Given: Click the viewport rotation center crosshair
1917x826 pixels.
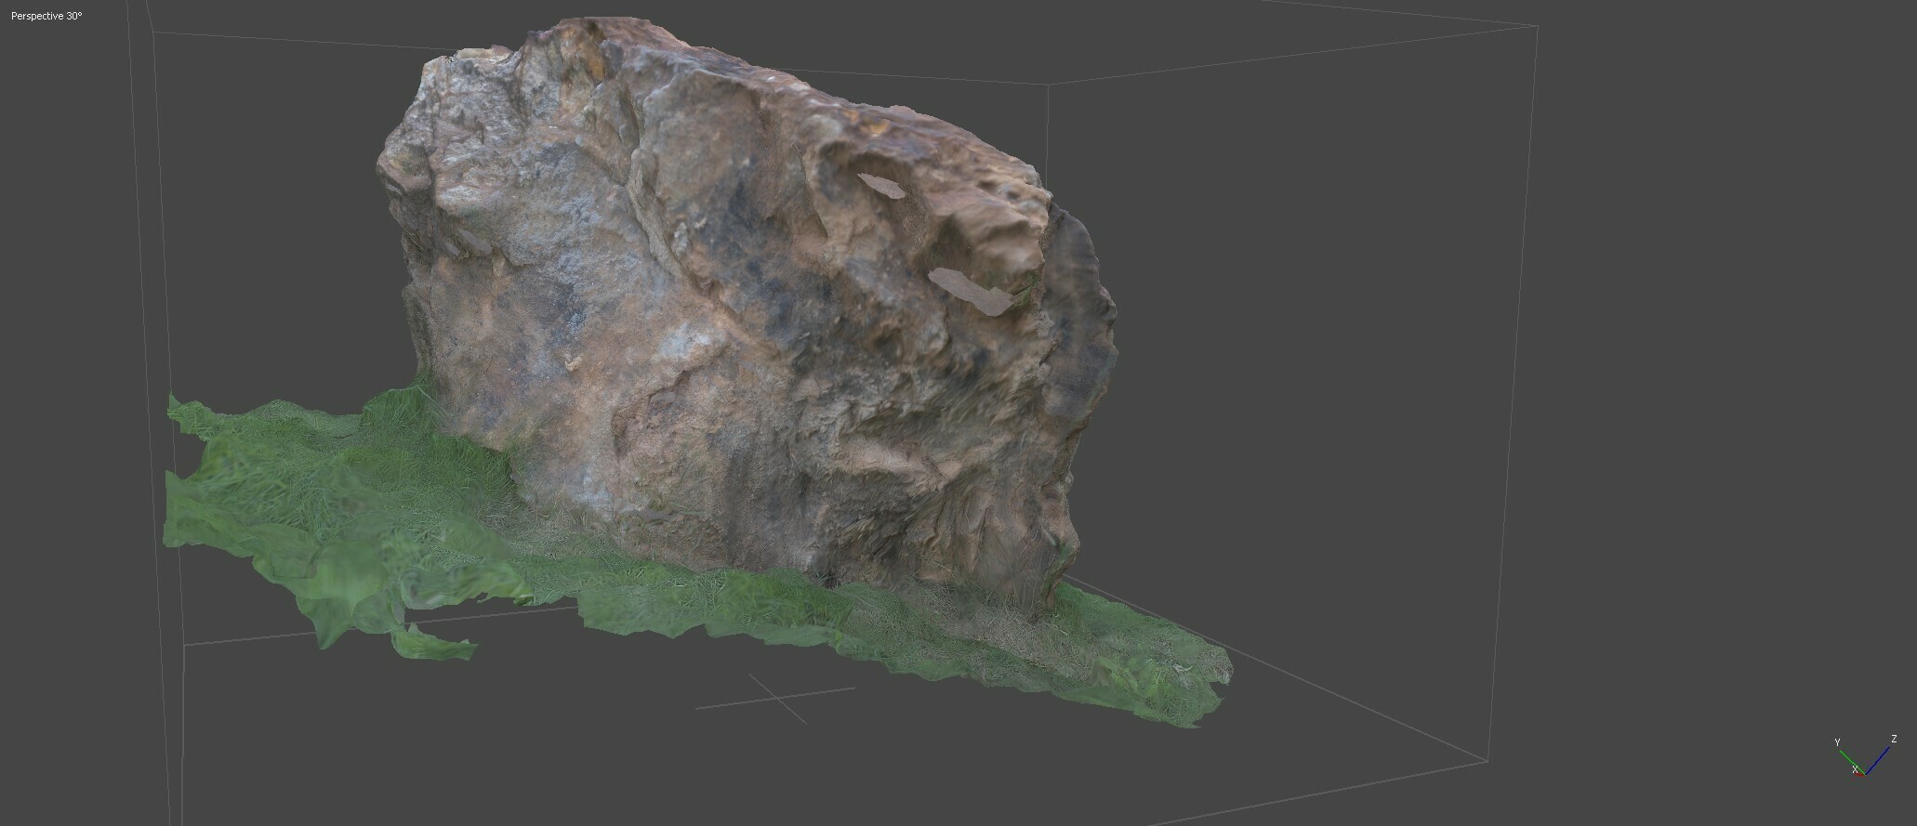Looking at the screenshot, I should tap(777, 697).
